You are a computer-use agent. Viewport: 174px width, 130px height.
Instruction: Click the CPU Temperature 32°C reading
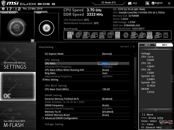pos(76,20)
